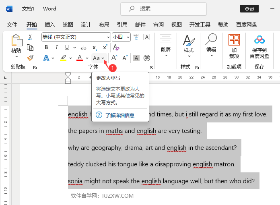Open the Paragraph 段落 group
Viewport: 280px width, 205px height.
click(166, 46)
